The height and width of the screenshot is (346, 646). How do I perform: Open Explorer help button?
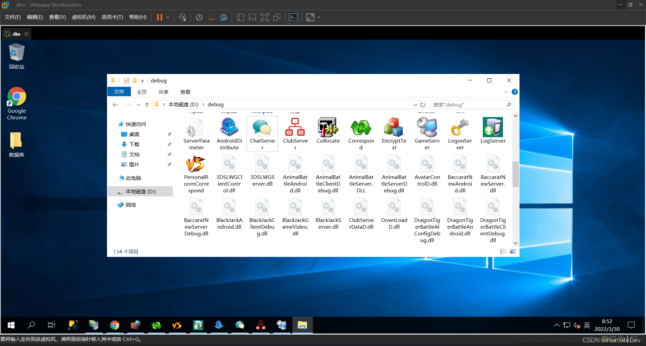515,92
